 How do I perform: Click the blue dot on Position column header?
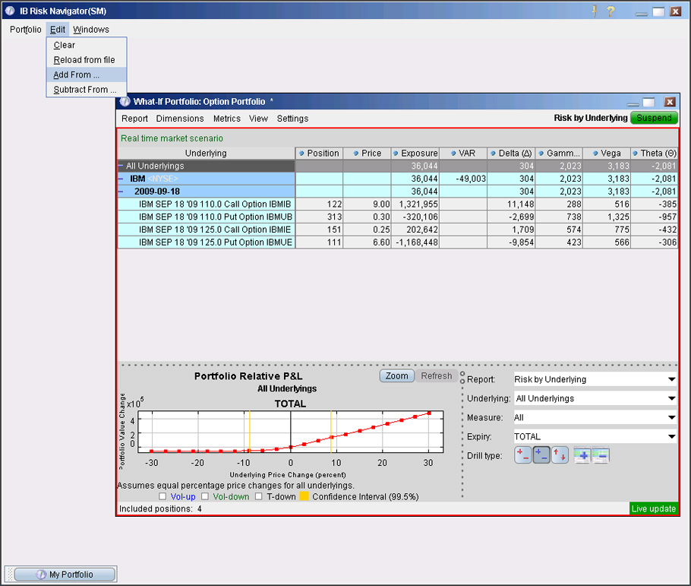click(302, 154)
